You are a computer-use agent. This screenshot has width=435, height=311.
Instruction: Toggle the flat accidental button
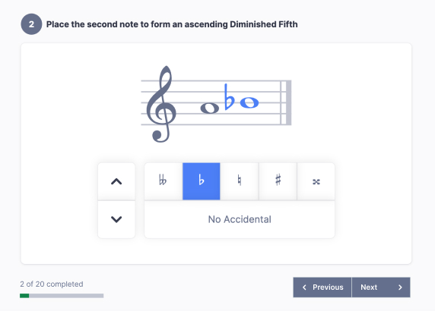coord(202,181)
